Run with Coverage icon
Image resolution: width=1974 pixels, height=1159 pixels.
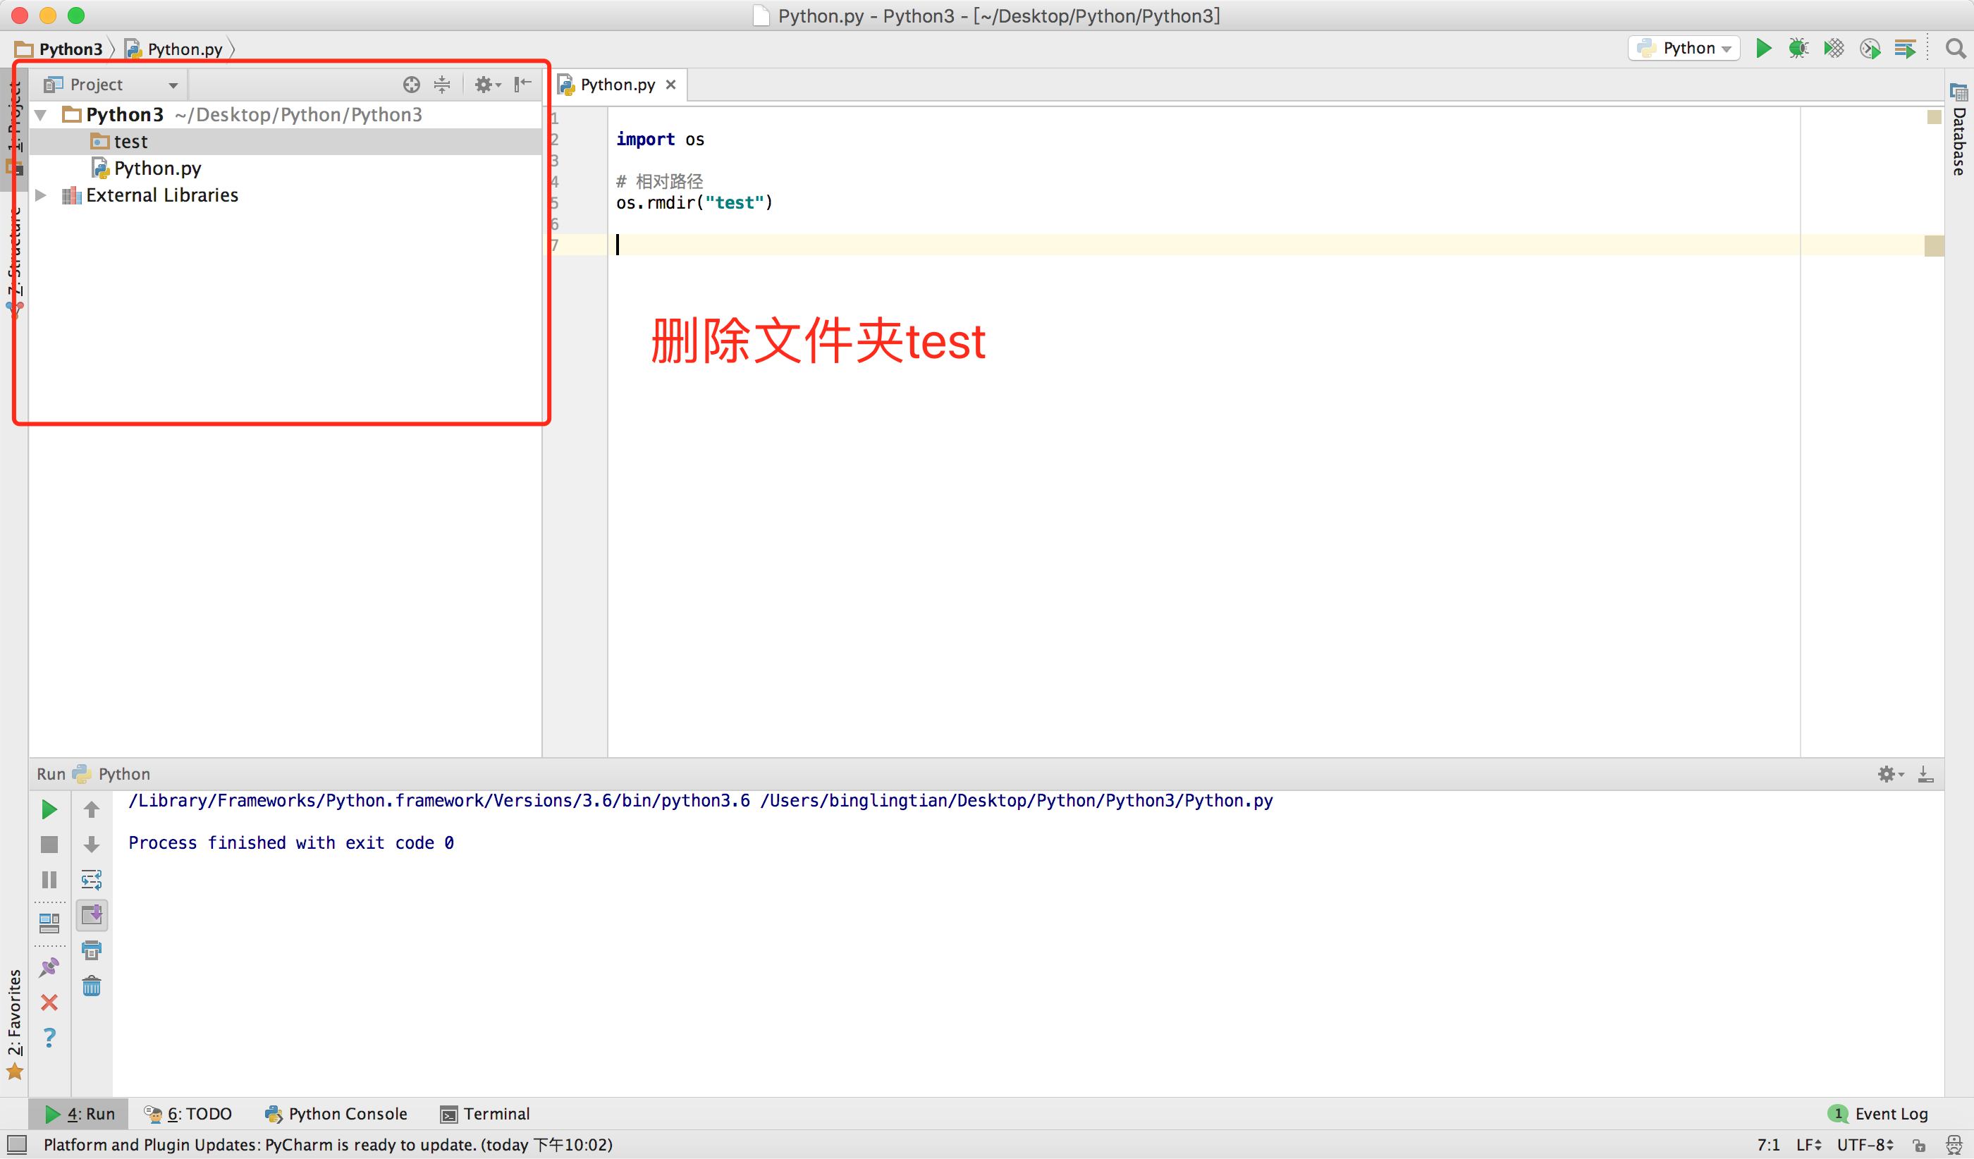tap(1834, 49)
